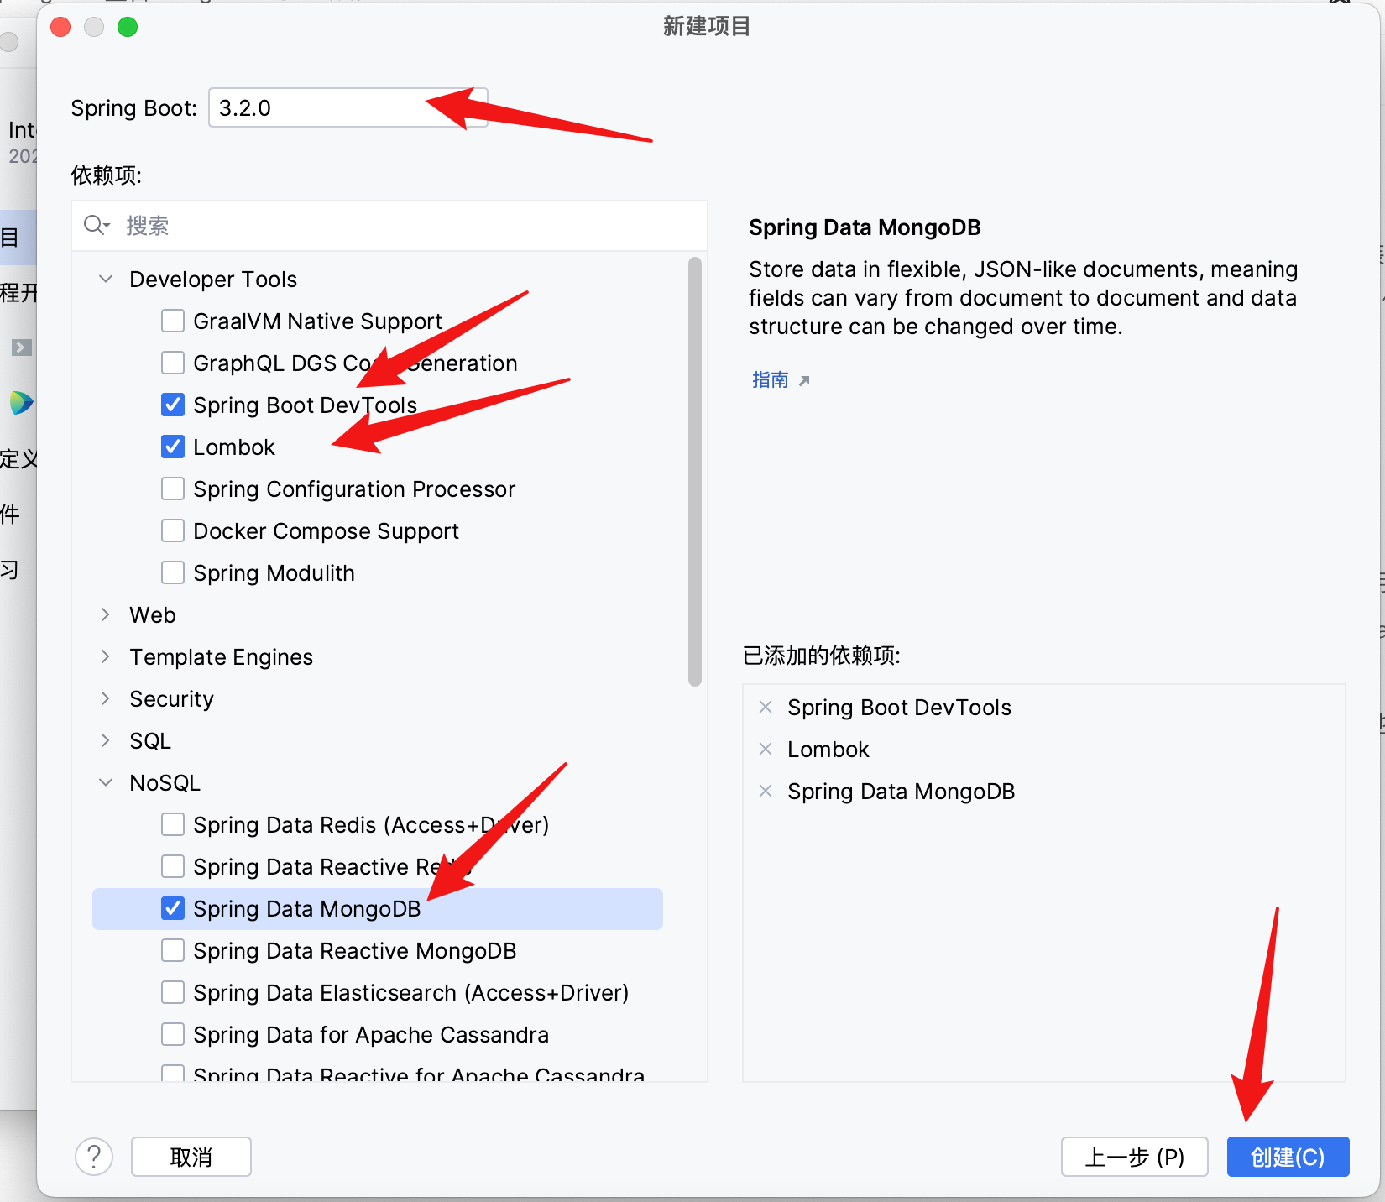The image size is (1385, 1202).
Task: Enable Spring Data for Apache Cassandra
Action: coord(173,1034)
